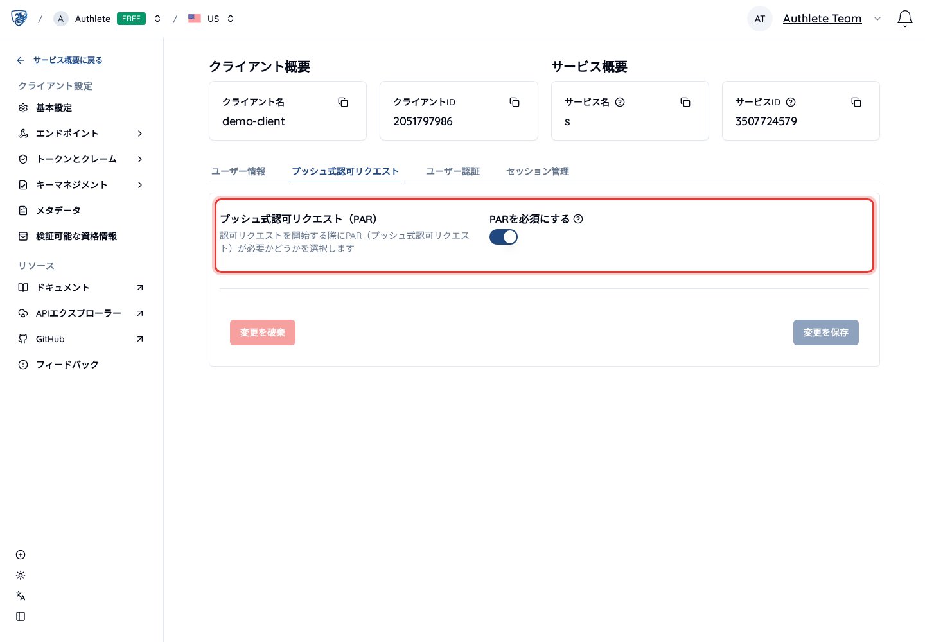Screen dimensions: 925x642
Task: Copy the client name demo-client
Action: pos(343,102)
